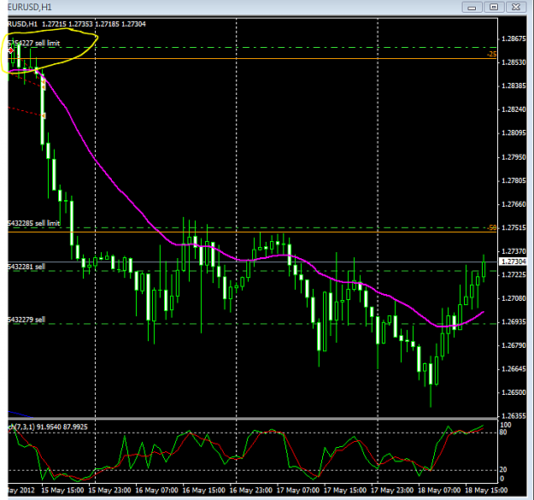Click the current price tag 1.27304

(513, 262)
